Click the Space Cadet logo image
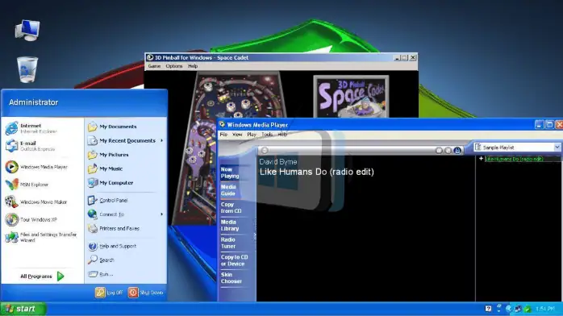The image size is (563, 316). 351,97
